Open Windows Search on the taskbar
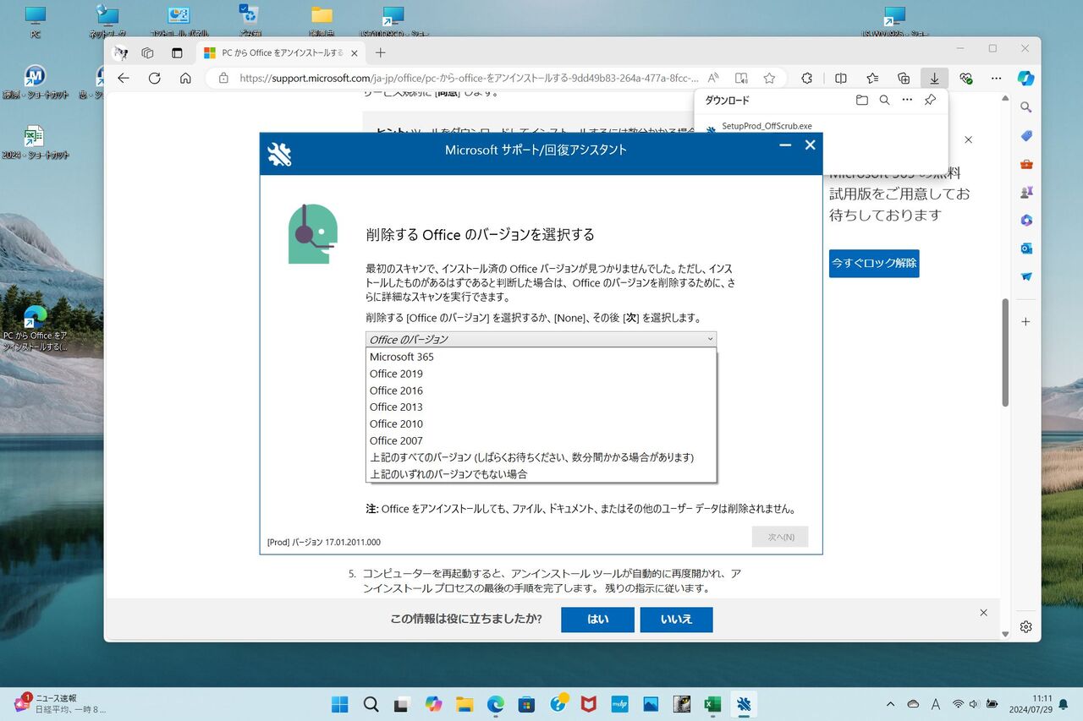The image size is (1083, 721). tap(371, 704)
